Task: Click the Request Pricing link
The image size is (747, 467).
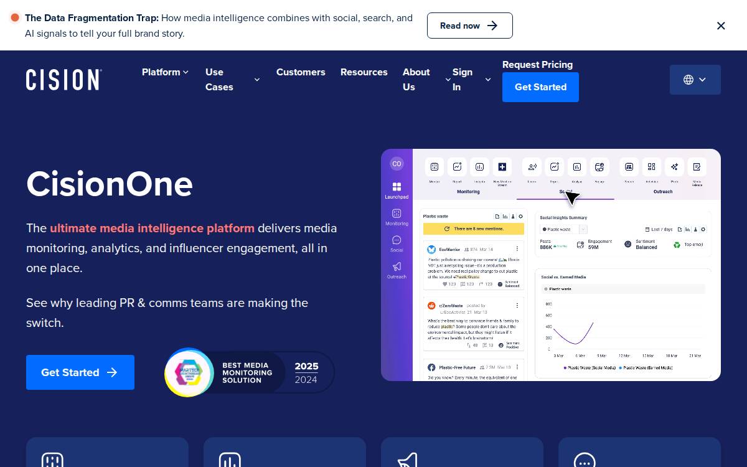Action: (x=537, y=64)
